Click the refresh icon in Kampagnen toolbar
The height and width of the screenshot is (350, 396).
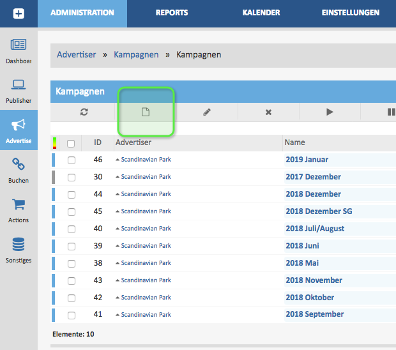pyautogui.click(x=84, y=112)
